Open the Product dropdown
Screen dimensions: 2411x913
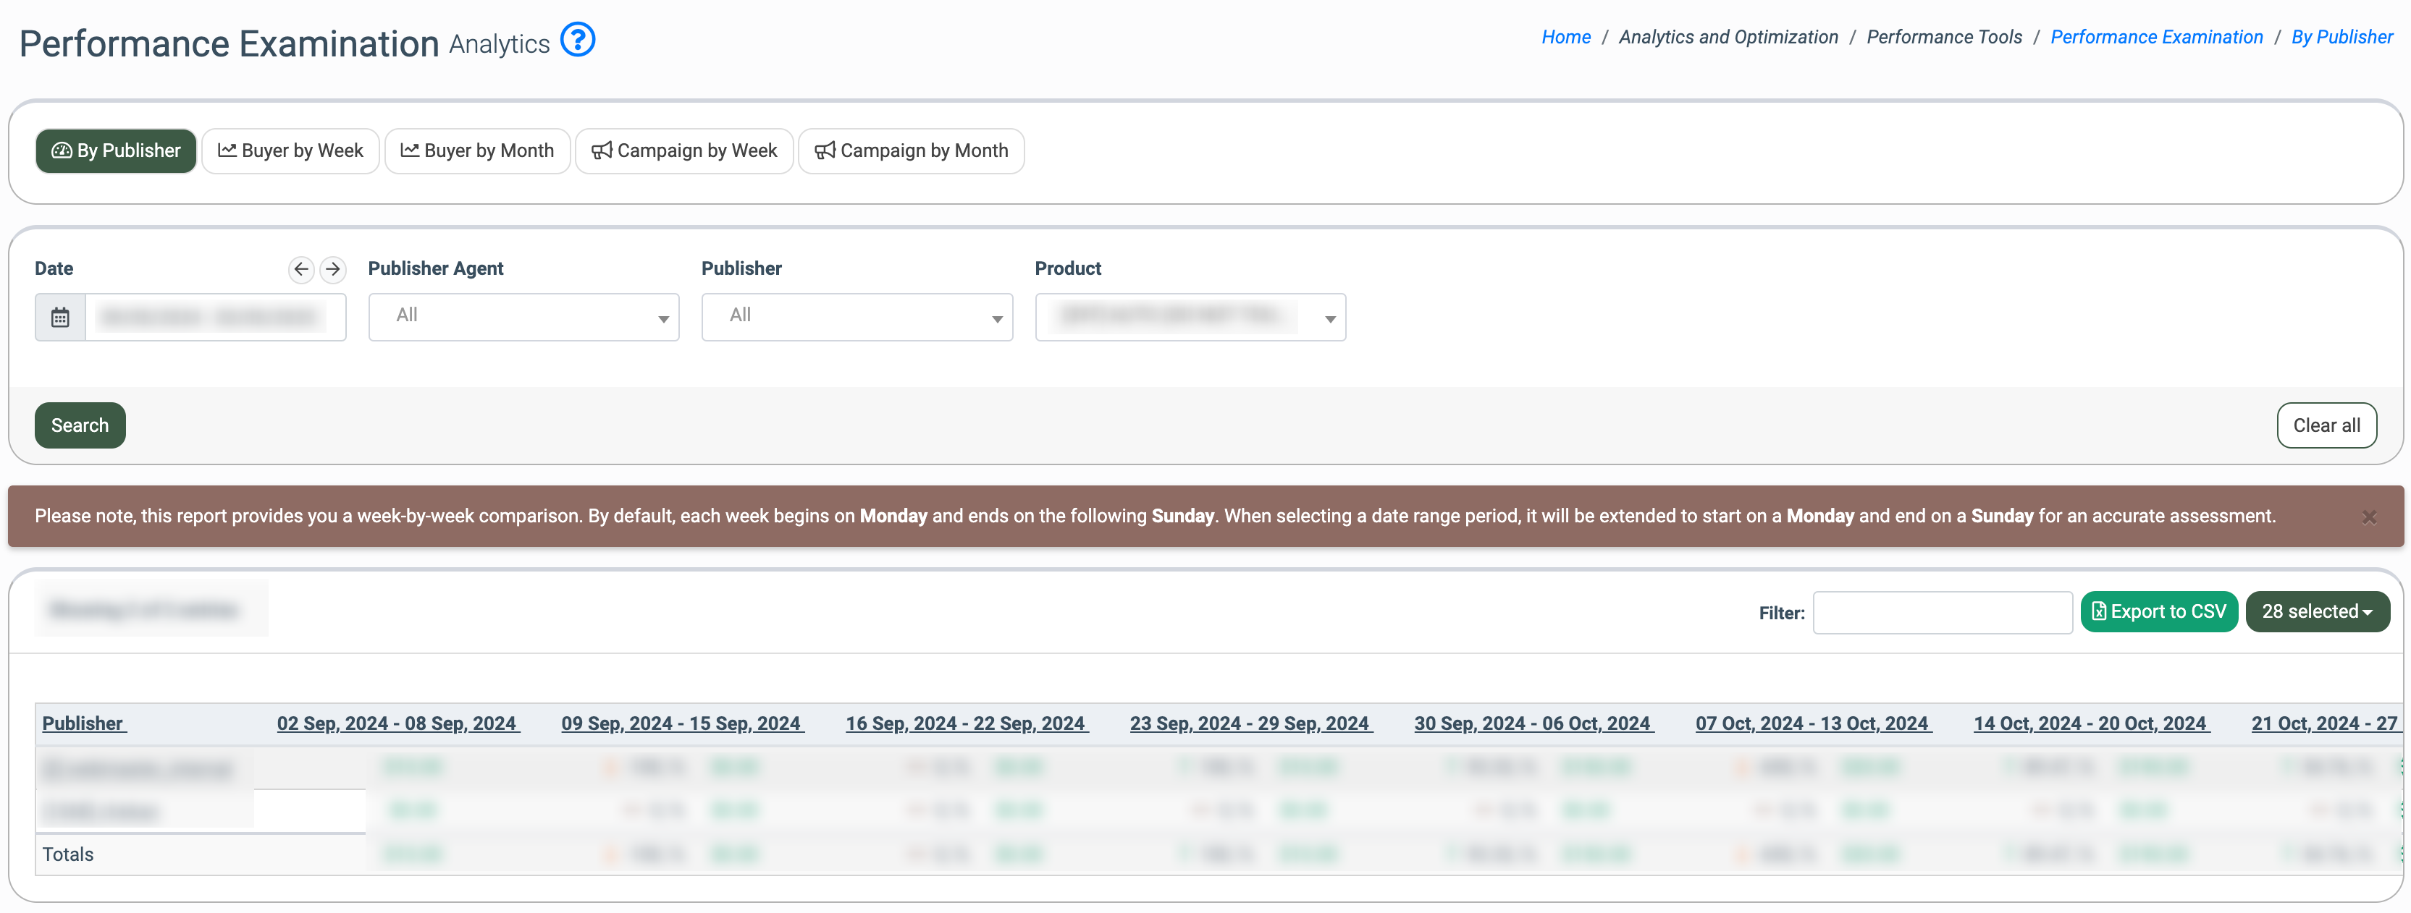point(1190,317)
